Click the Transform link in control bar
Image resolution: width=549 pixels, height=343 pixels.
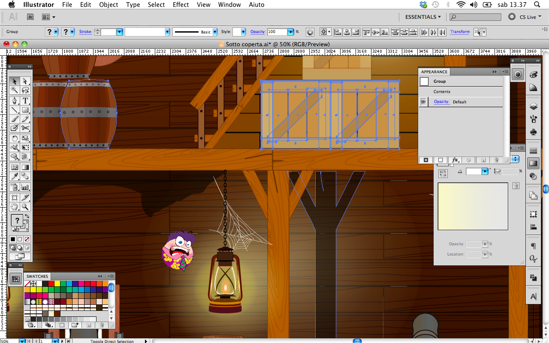(460, 32)
